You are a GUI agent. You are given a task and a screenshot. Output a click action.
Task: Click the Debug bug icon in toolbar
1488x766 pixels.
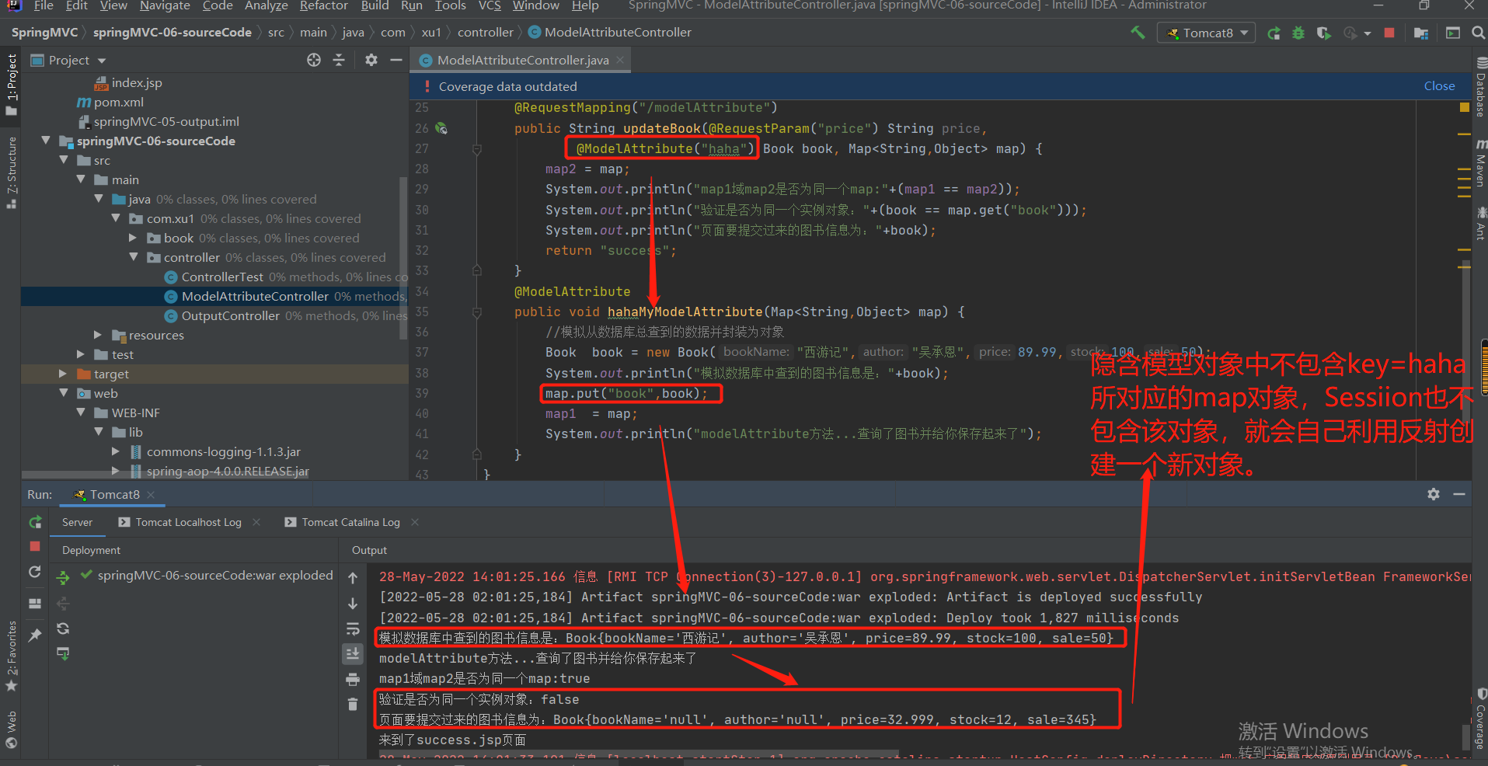click(1298, 33)
